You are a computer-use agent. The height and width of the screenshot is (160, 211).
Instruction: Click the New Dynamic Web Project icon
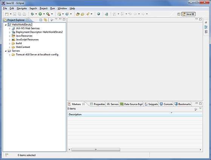click(x=59, y=14)
